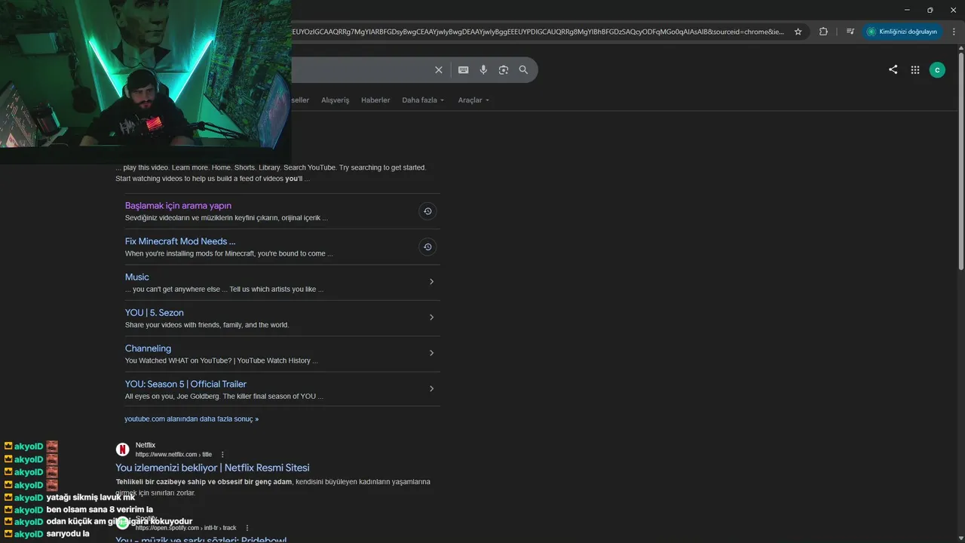Open the Google account avatar C

tap(937, 70)
